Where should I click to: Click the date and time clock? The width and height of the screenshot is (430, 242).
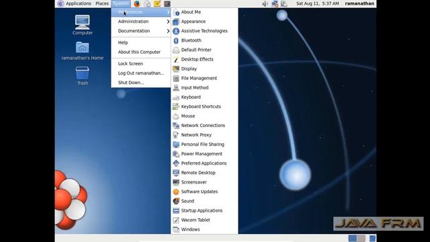click(318, 3)
